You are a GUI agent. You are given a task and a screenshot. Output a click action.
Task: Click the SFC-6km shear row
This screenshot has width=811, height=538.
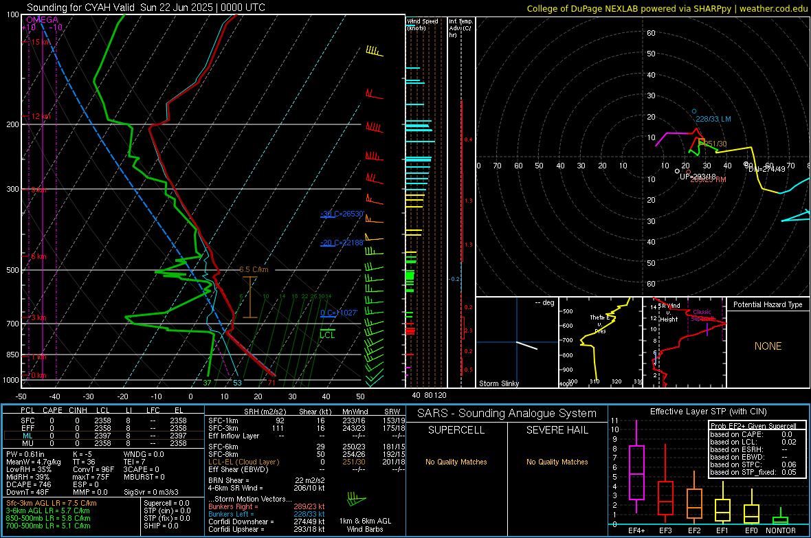[x=307, y=447]
